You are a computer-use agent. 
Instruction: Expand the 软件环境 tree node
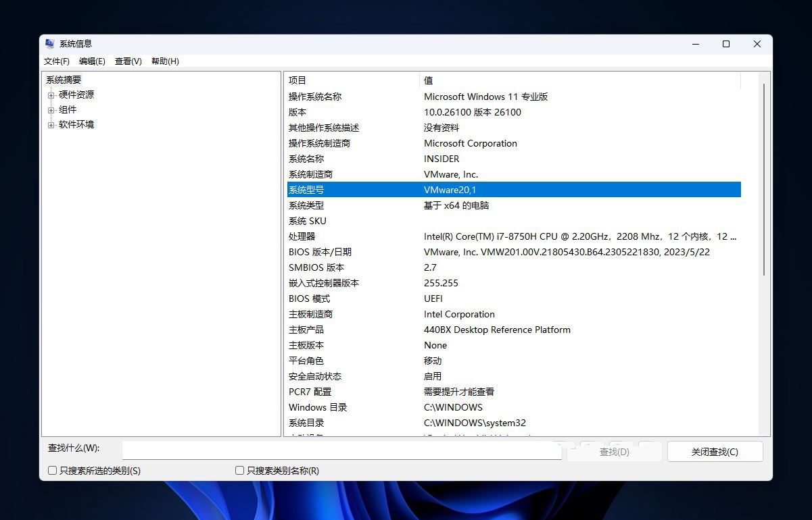point(53,124)
